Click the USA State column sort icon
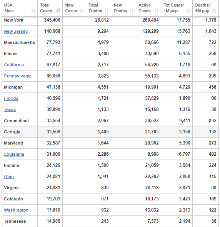Screen dimensions: 220x227 point(33,11)
